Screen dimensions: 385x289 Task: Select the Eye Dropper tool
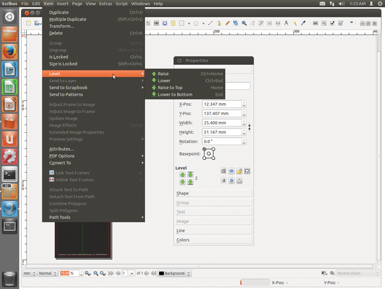304,23
